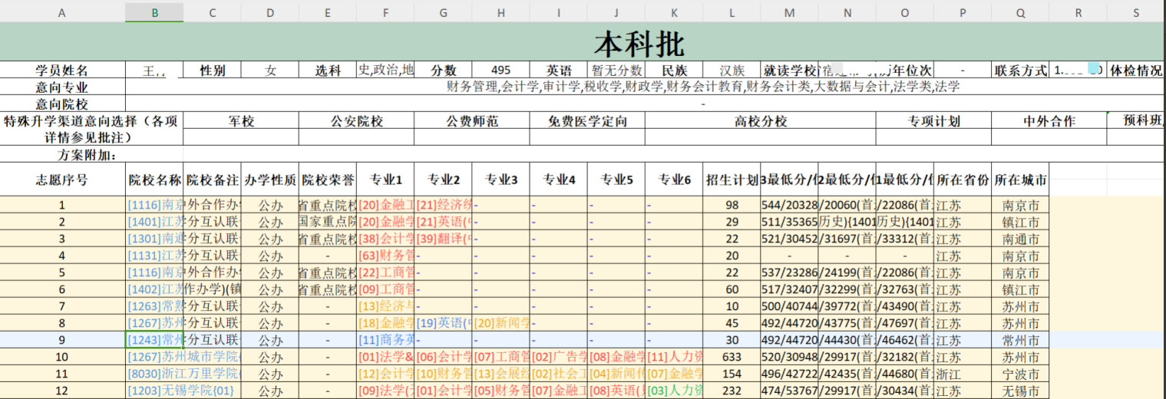Click the 南通市 city cell
This screenshot has height=399, width=1166.
1020,239
